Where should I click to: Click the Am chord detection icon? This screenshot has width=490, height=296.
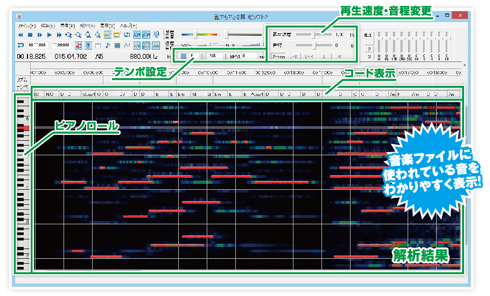click(x=156, y=45)
